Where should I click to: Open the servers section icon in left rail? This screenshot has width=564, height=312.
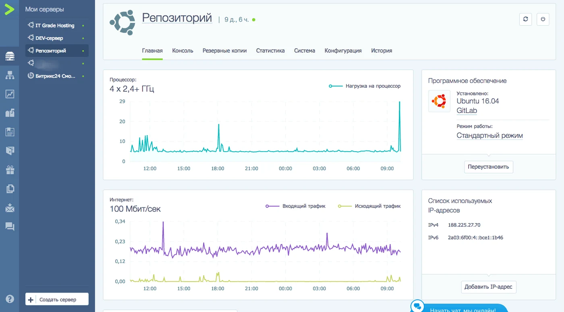click(10, 56)
